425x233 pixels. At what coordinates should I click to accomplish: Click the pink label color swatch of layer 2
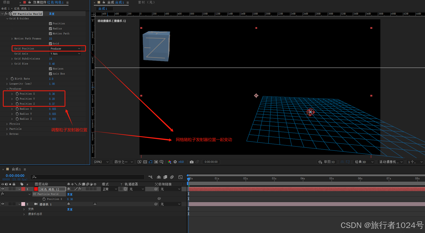tap(23, 204)
